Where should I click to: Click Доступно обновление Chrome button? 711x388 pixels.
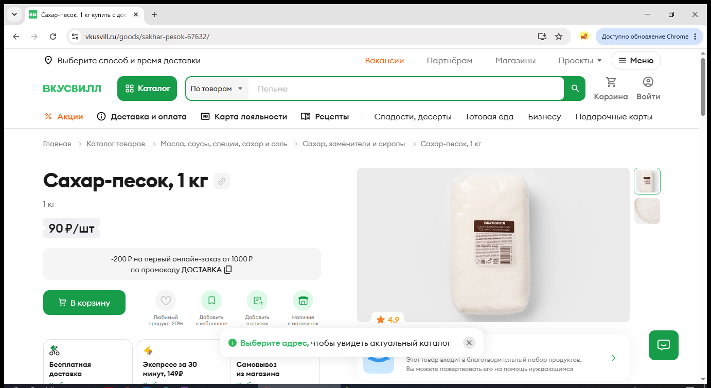649,37
